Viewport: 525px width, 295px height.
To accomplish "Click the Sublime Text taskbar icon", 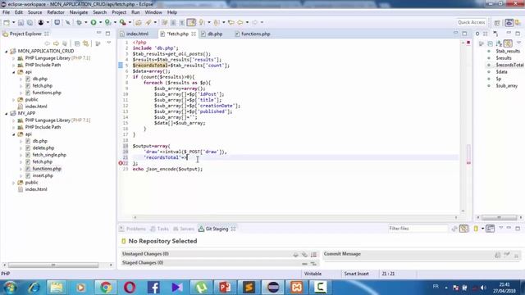I will (249, 287).
